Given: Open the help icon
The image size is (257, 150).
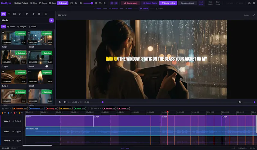Looking at the screenshot, I should coord(249,3).
